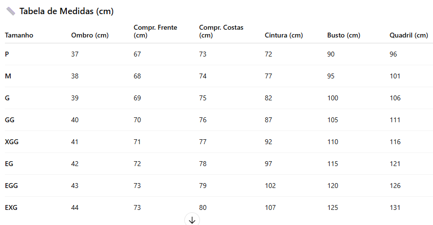The width and height of the screenshot is (433, 225).
Task: Click the scroll-down arrow button below the table
Action: click(192, 220)
